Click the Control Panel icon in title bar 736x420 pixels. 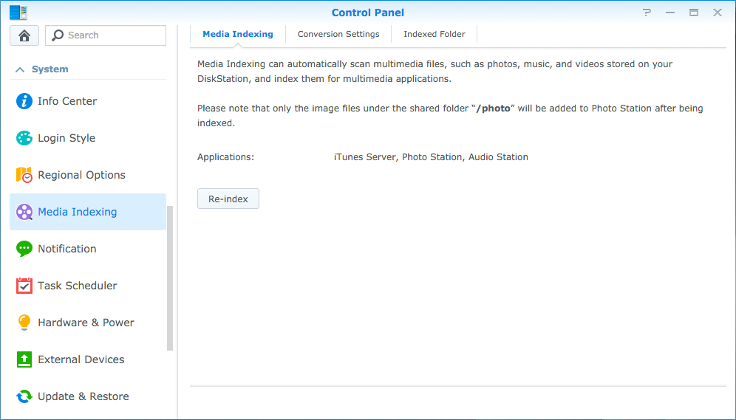[x=18, y=12]
